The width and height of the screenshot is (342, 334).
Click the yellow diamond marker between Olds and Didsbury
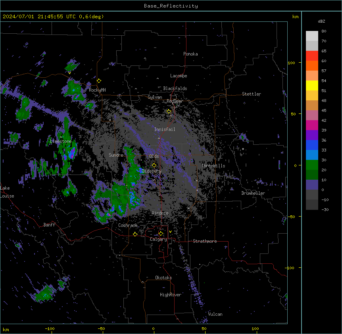click(154, 165)
